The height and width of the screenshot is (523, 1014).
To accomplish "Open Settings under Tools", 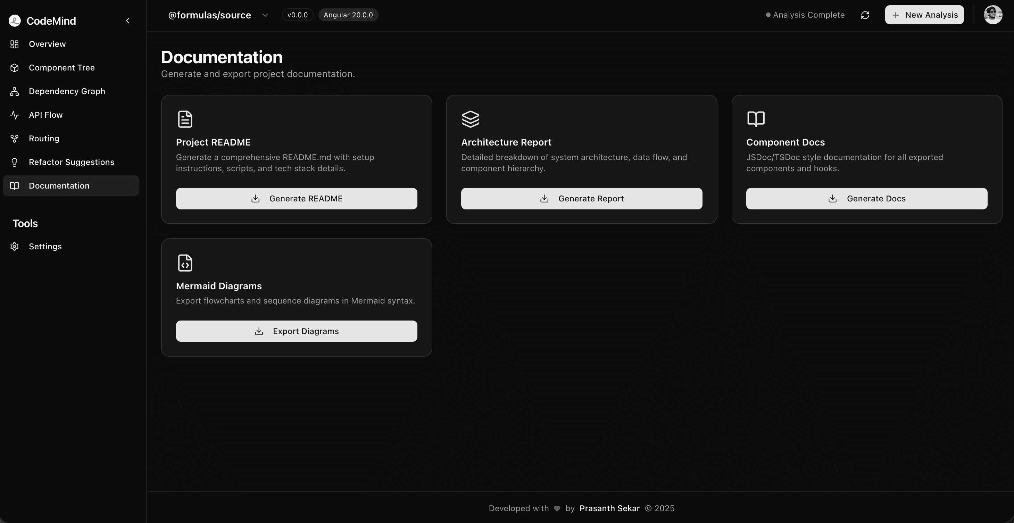I will 45,246.
